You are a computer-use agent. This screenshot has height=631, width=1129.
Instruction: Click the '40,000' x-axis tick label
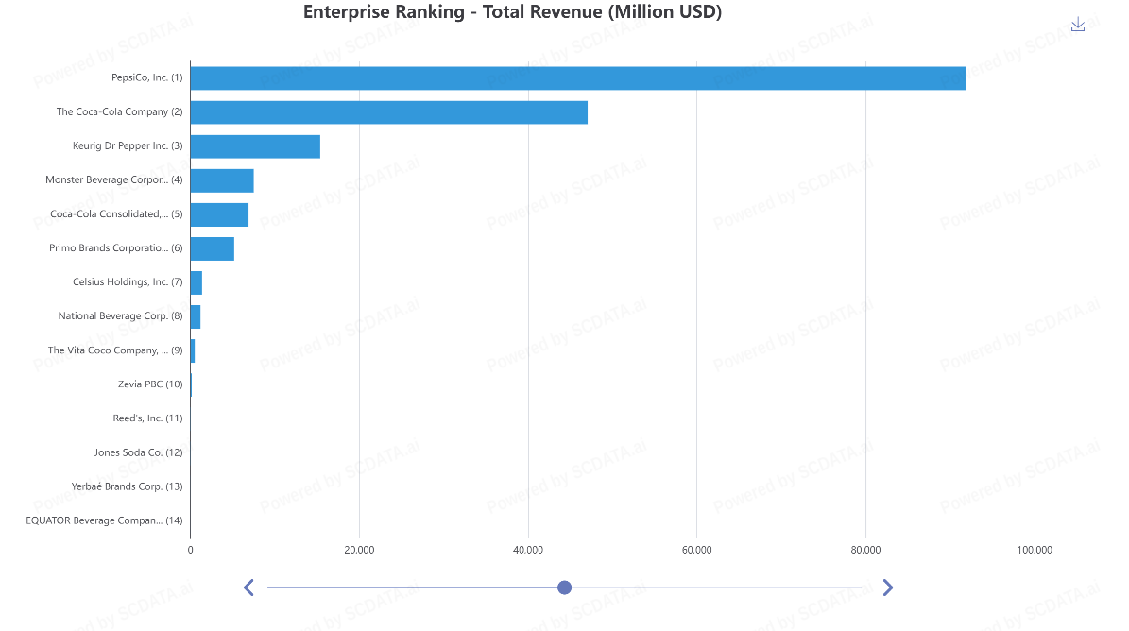point(528,550)
